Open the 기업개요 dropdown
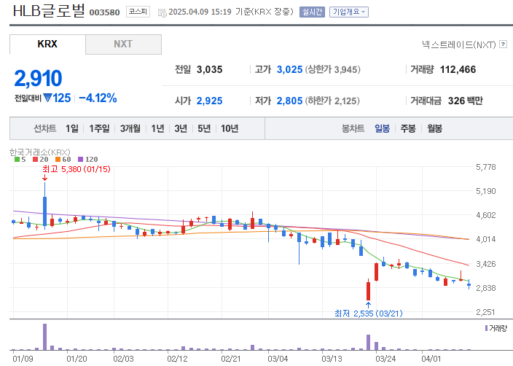The width and height of the screenshot is (513, 366). tap(349, 12)
